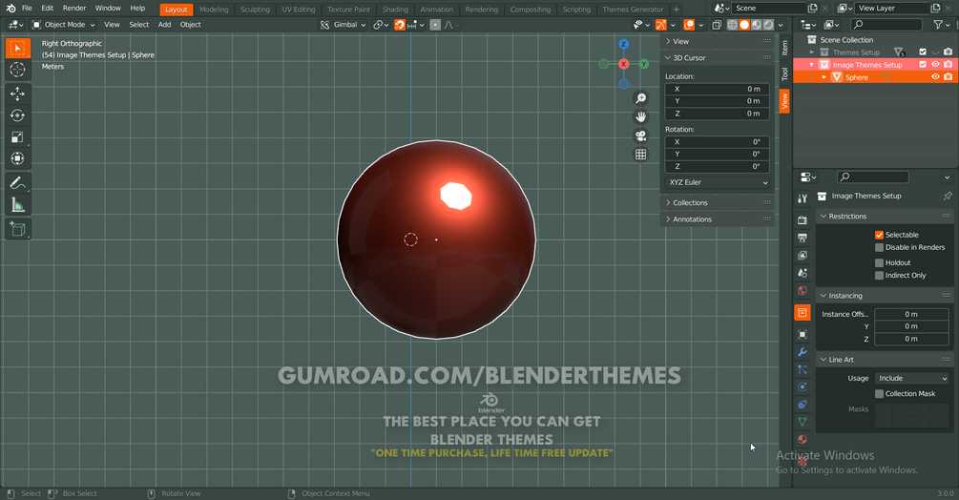This screenshot has width=959, height=500.
Task: Enable the Collection Mask checkbox
Action: (x=879, y=394)
